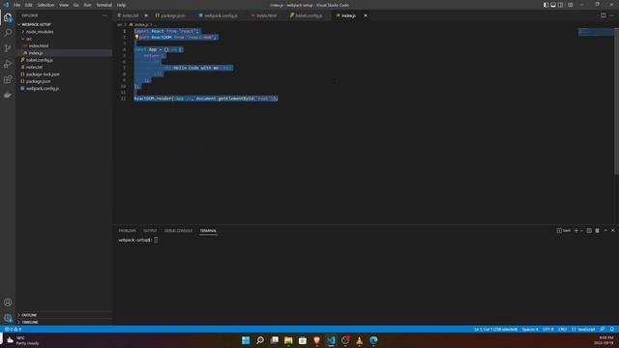Open the Search view in the activity bar
Screen dimensions: 619x348
click(x=8, y=33)
